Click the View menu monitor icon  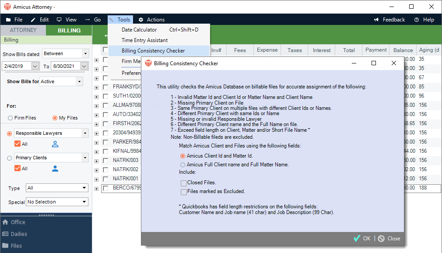click(59, 20)
